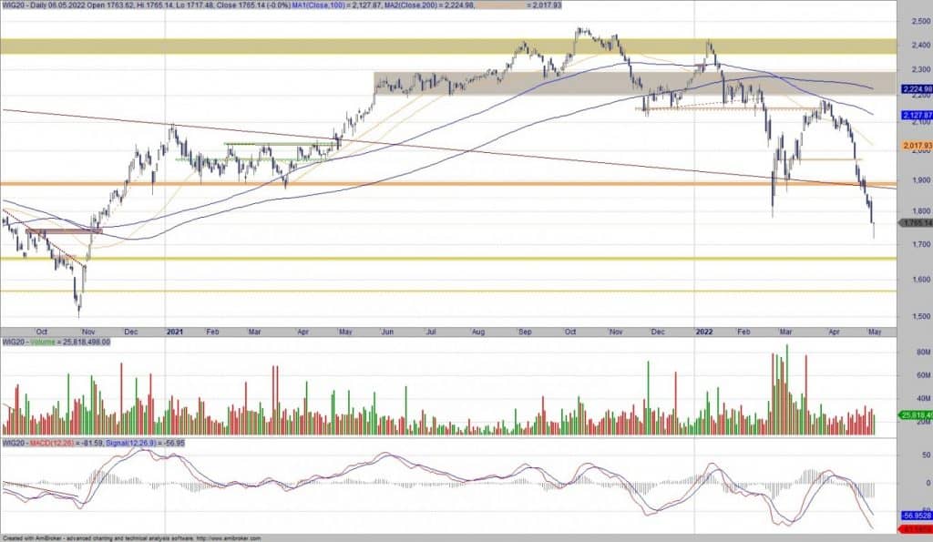This screenshot has height=542, width=933.
Task: Select the WIG20 Volume pane title
Action: [55, 342]
